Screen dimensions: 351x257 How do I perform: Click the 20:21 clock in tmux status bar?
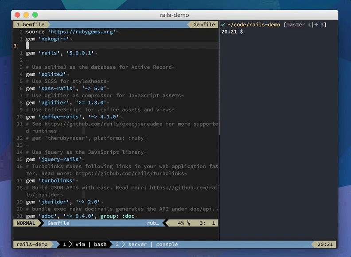pos(325,244)
